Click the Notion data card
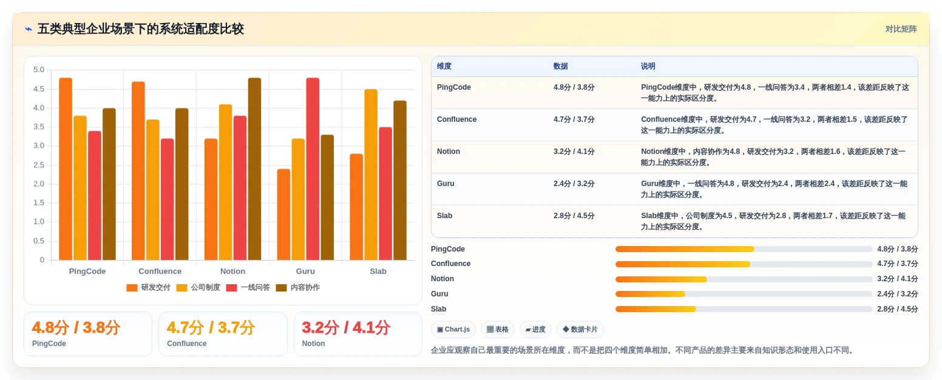The width and height of the screenshot is (942, 380). point(358,334)
